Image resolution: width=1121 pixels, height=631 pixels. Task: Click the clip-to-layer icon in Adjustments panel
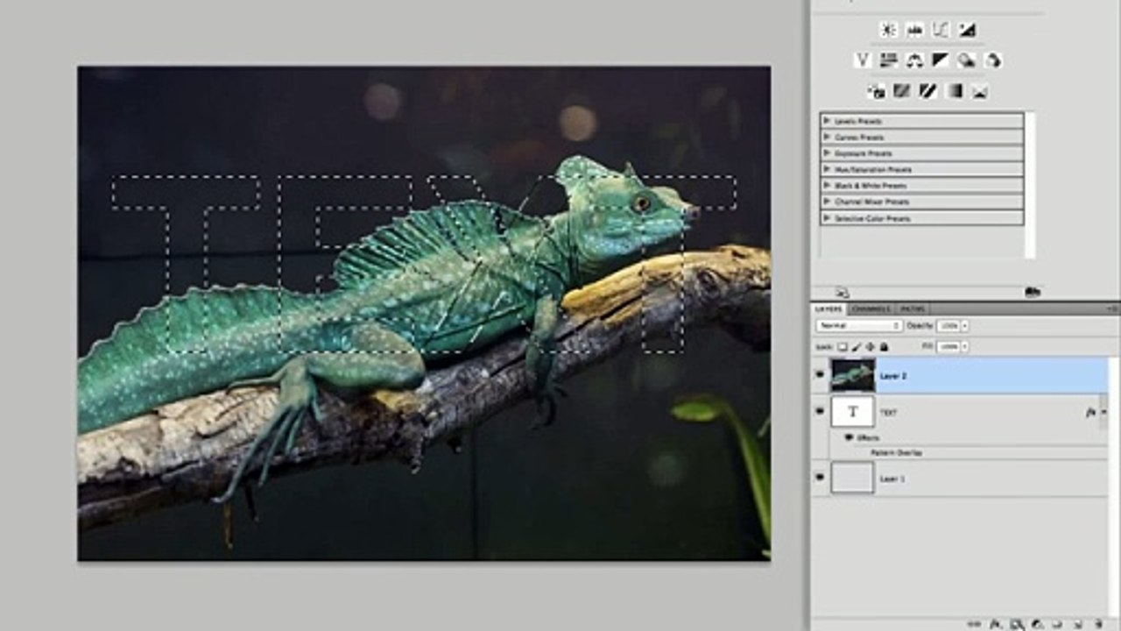tap(1032, 292)
